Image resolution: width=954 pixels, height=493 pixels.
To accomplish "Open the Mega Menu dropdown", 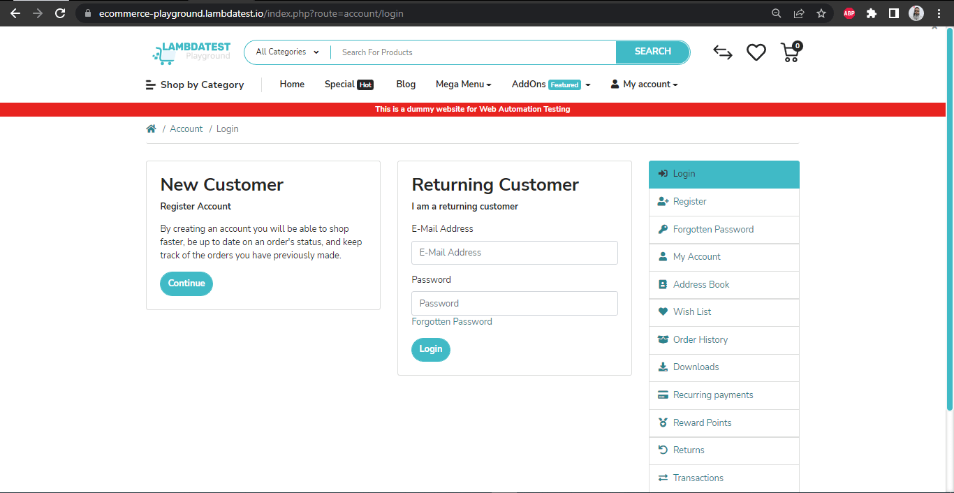I will 463,84.
